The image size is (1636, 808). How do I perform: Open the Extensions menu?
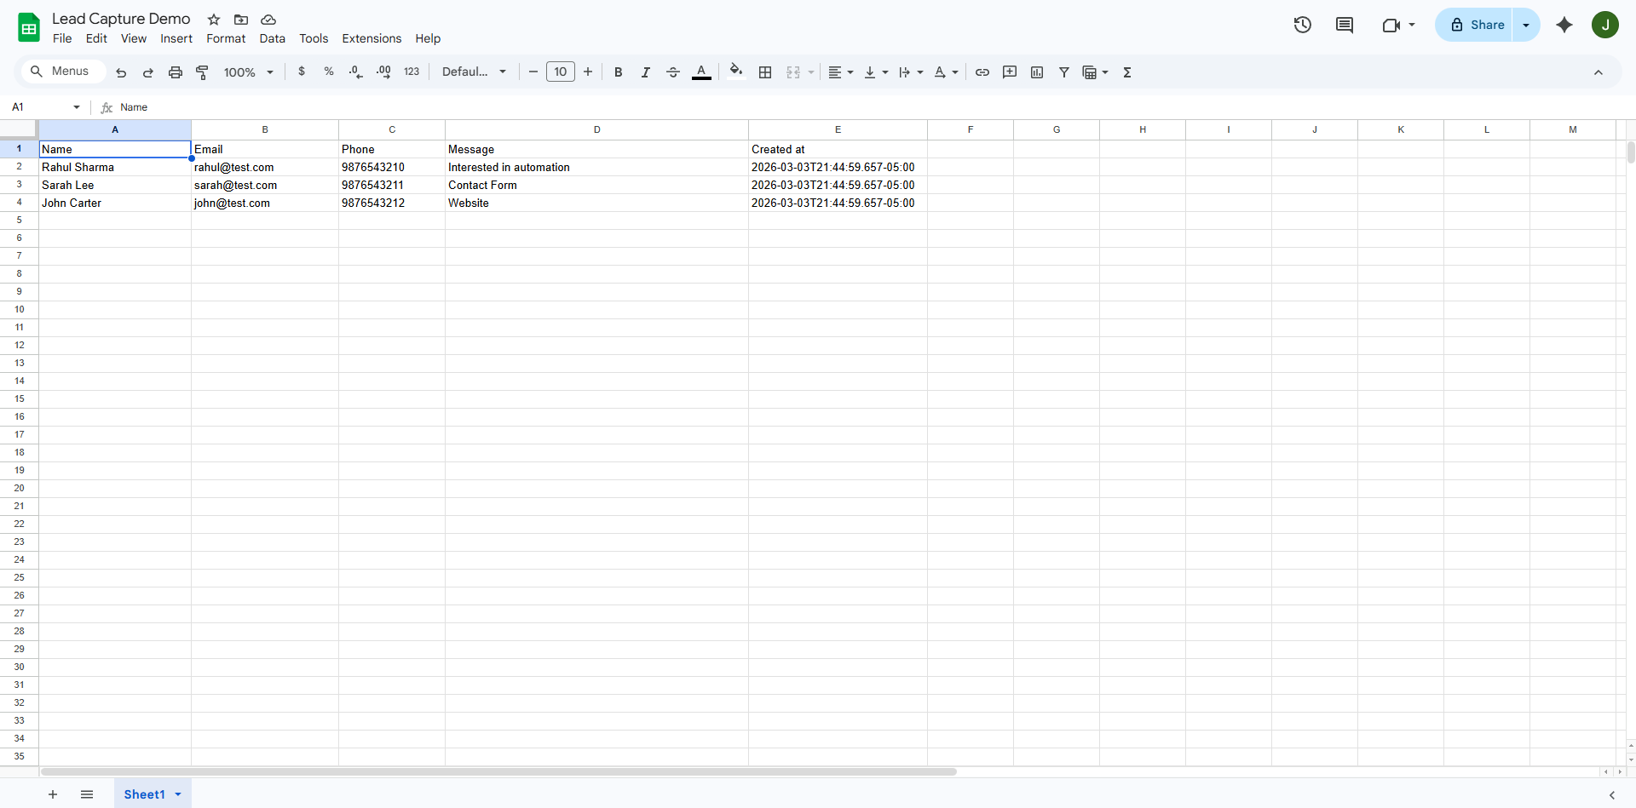point(372,38)
